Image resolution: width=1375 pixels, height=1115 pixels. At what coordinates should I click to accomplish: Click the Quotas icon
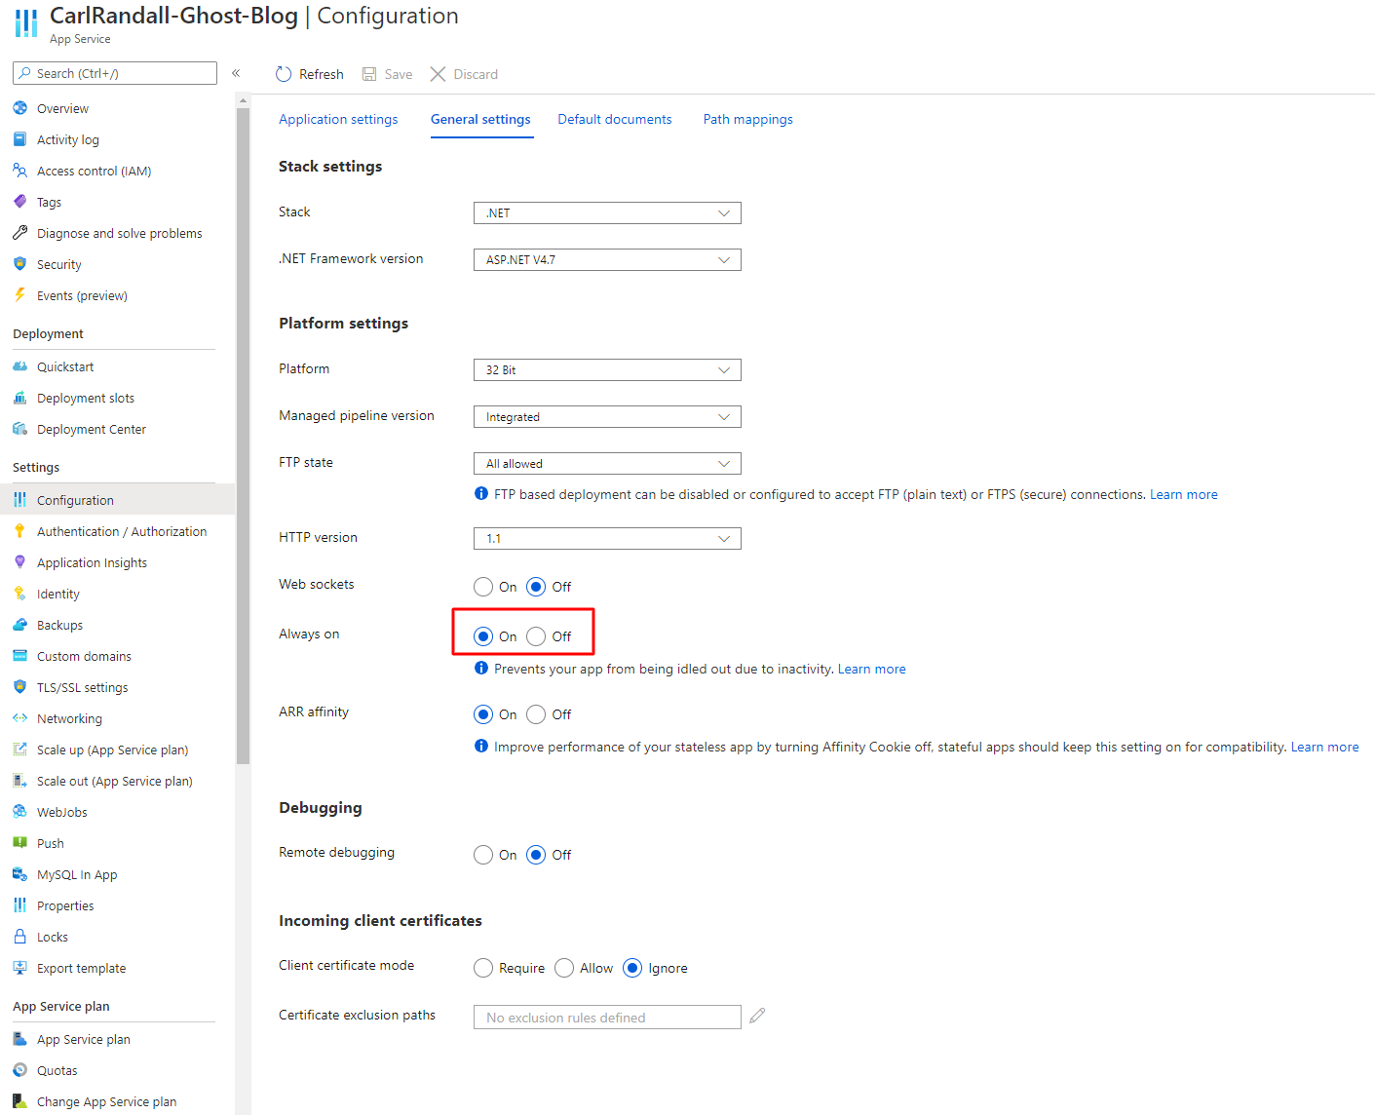pyautogui.click(x=19, y=1070)
